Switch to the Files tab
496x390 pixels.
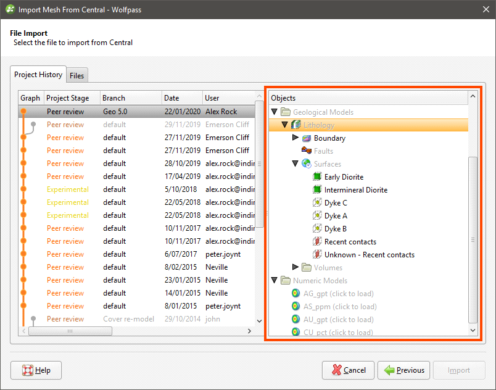tap(76, 75)
